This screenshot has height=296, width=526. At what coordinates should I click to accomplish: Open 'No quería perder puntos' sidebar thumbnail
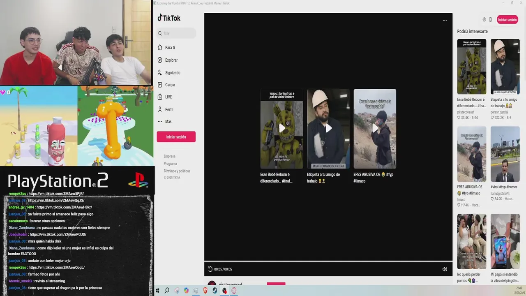pyautogui.click(x=471, y=241)
